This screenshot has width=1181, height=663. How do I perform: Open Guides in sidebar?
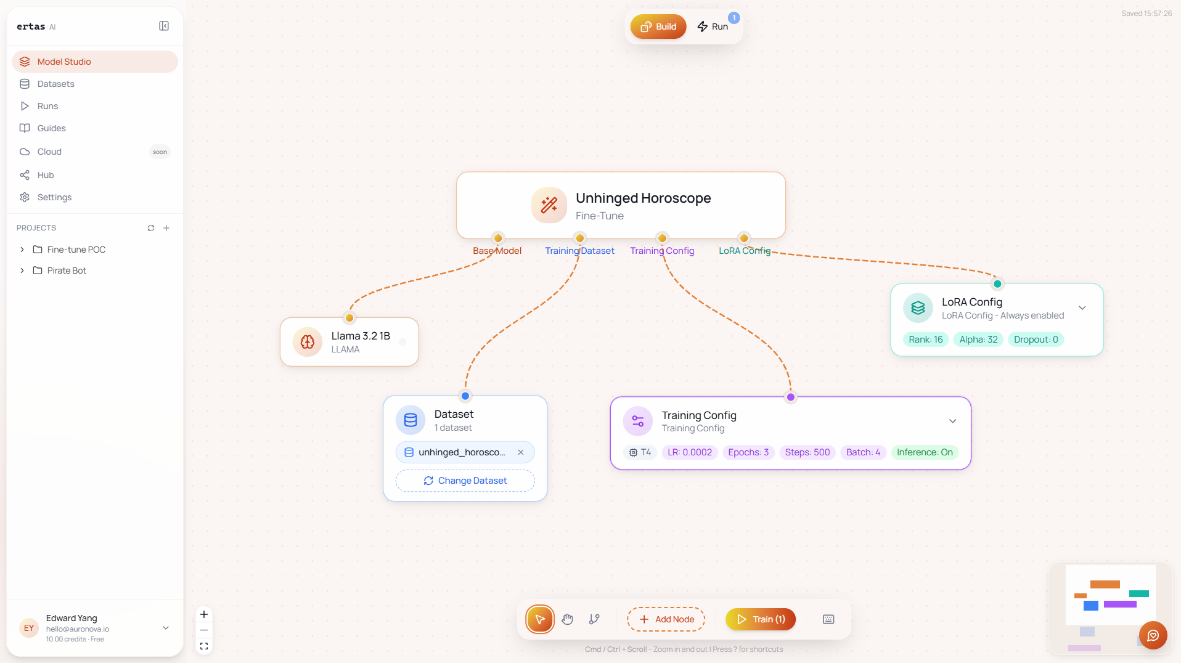click(95, 128)
